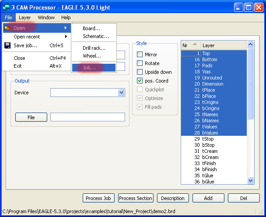Enable the Mirror checkbox
The image size is (266, 217).
[140, 55]
